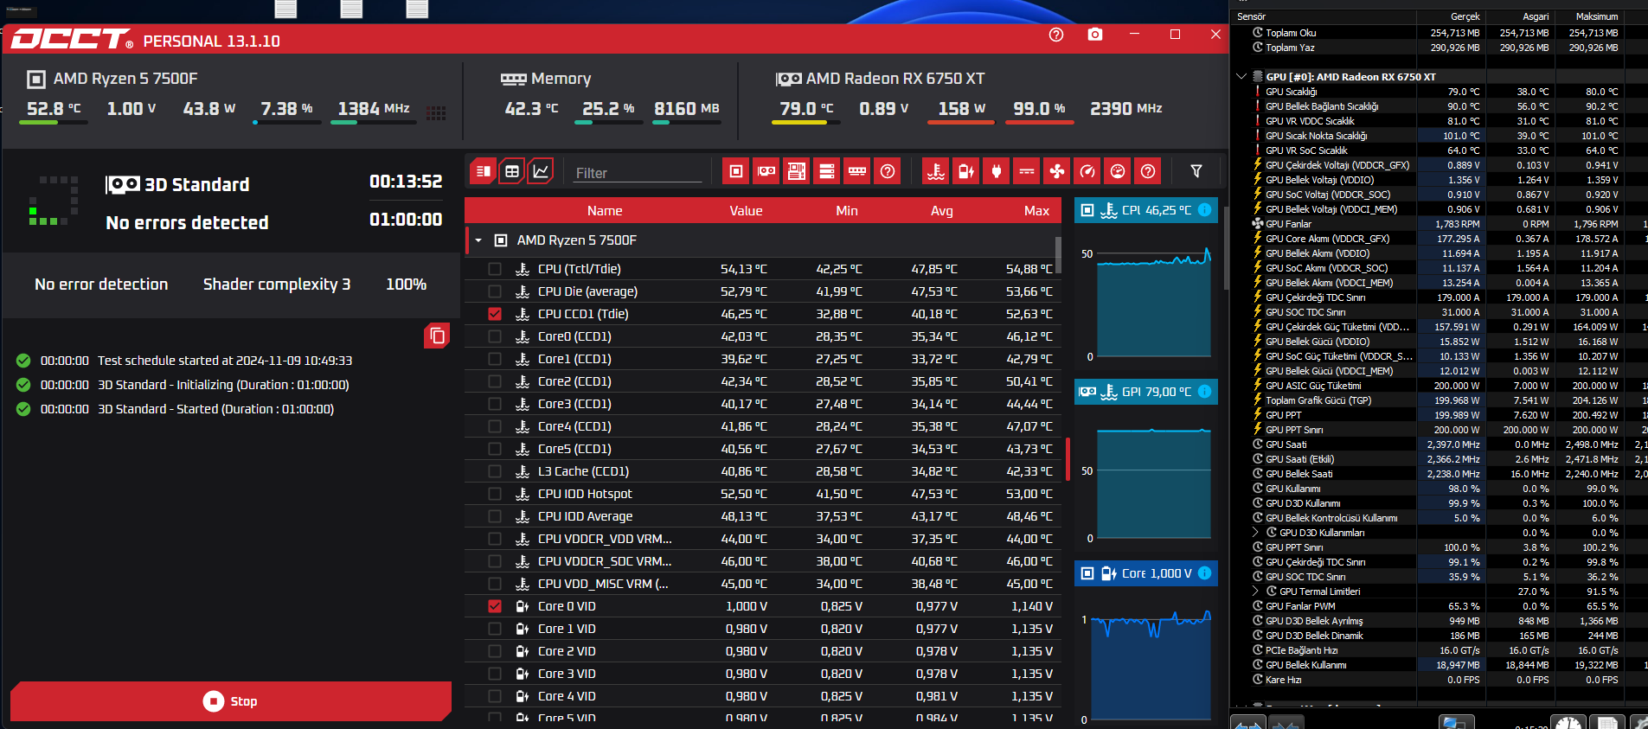Screen dimensions: 1648x729
Task: Stop the running 3D Standard test
Action: coord(231,701)
